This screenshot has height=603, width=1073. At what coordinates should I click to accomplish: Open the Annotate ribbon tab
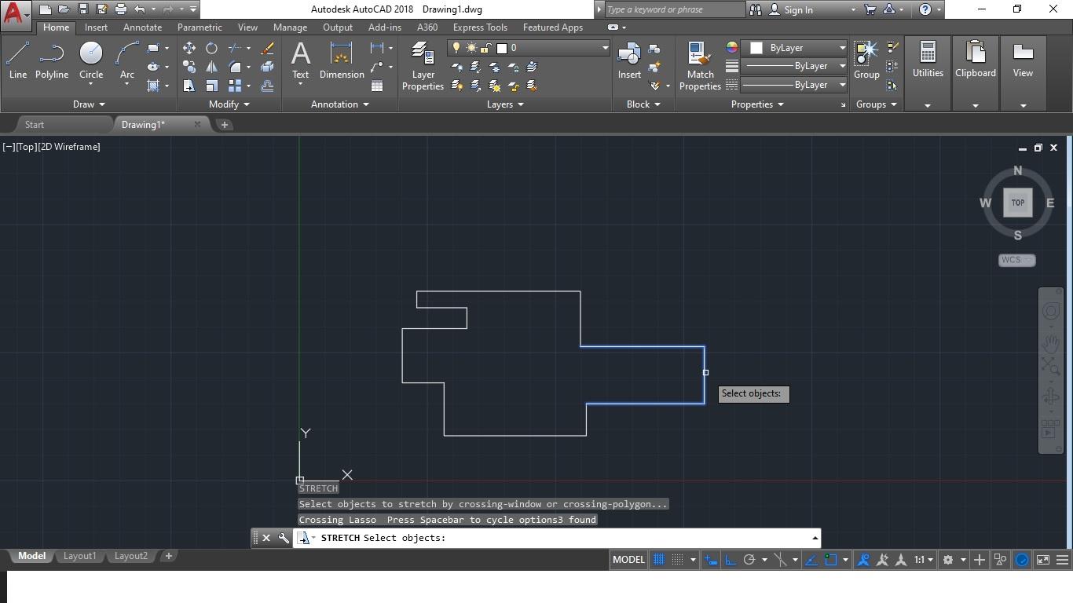point(142,27)
